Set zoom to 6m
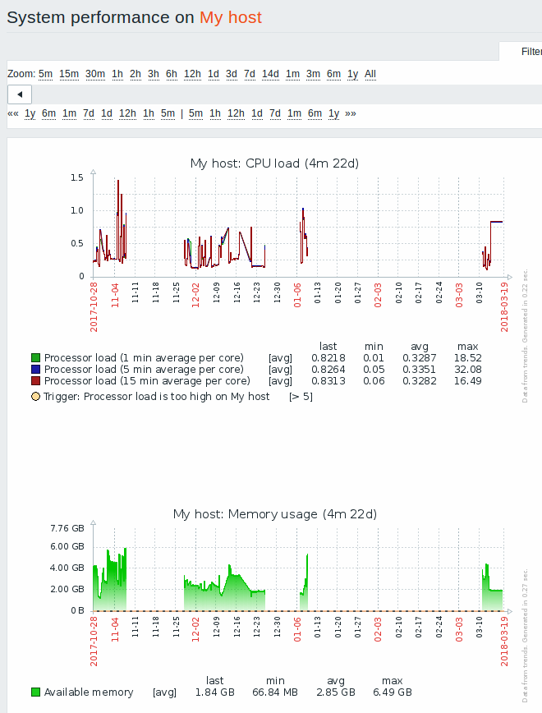 pos(333,74)
